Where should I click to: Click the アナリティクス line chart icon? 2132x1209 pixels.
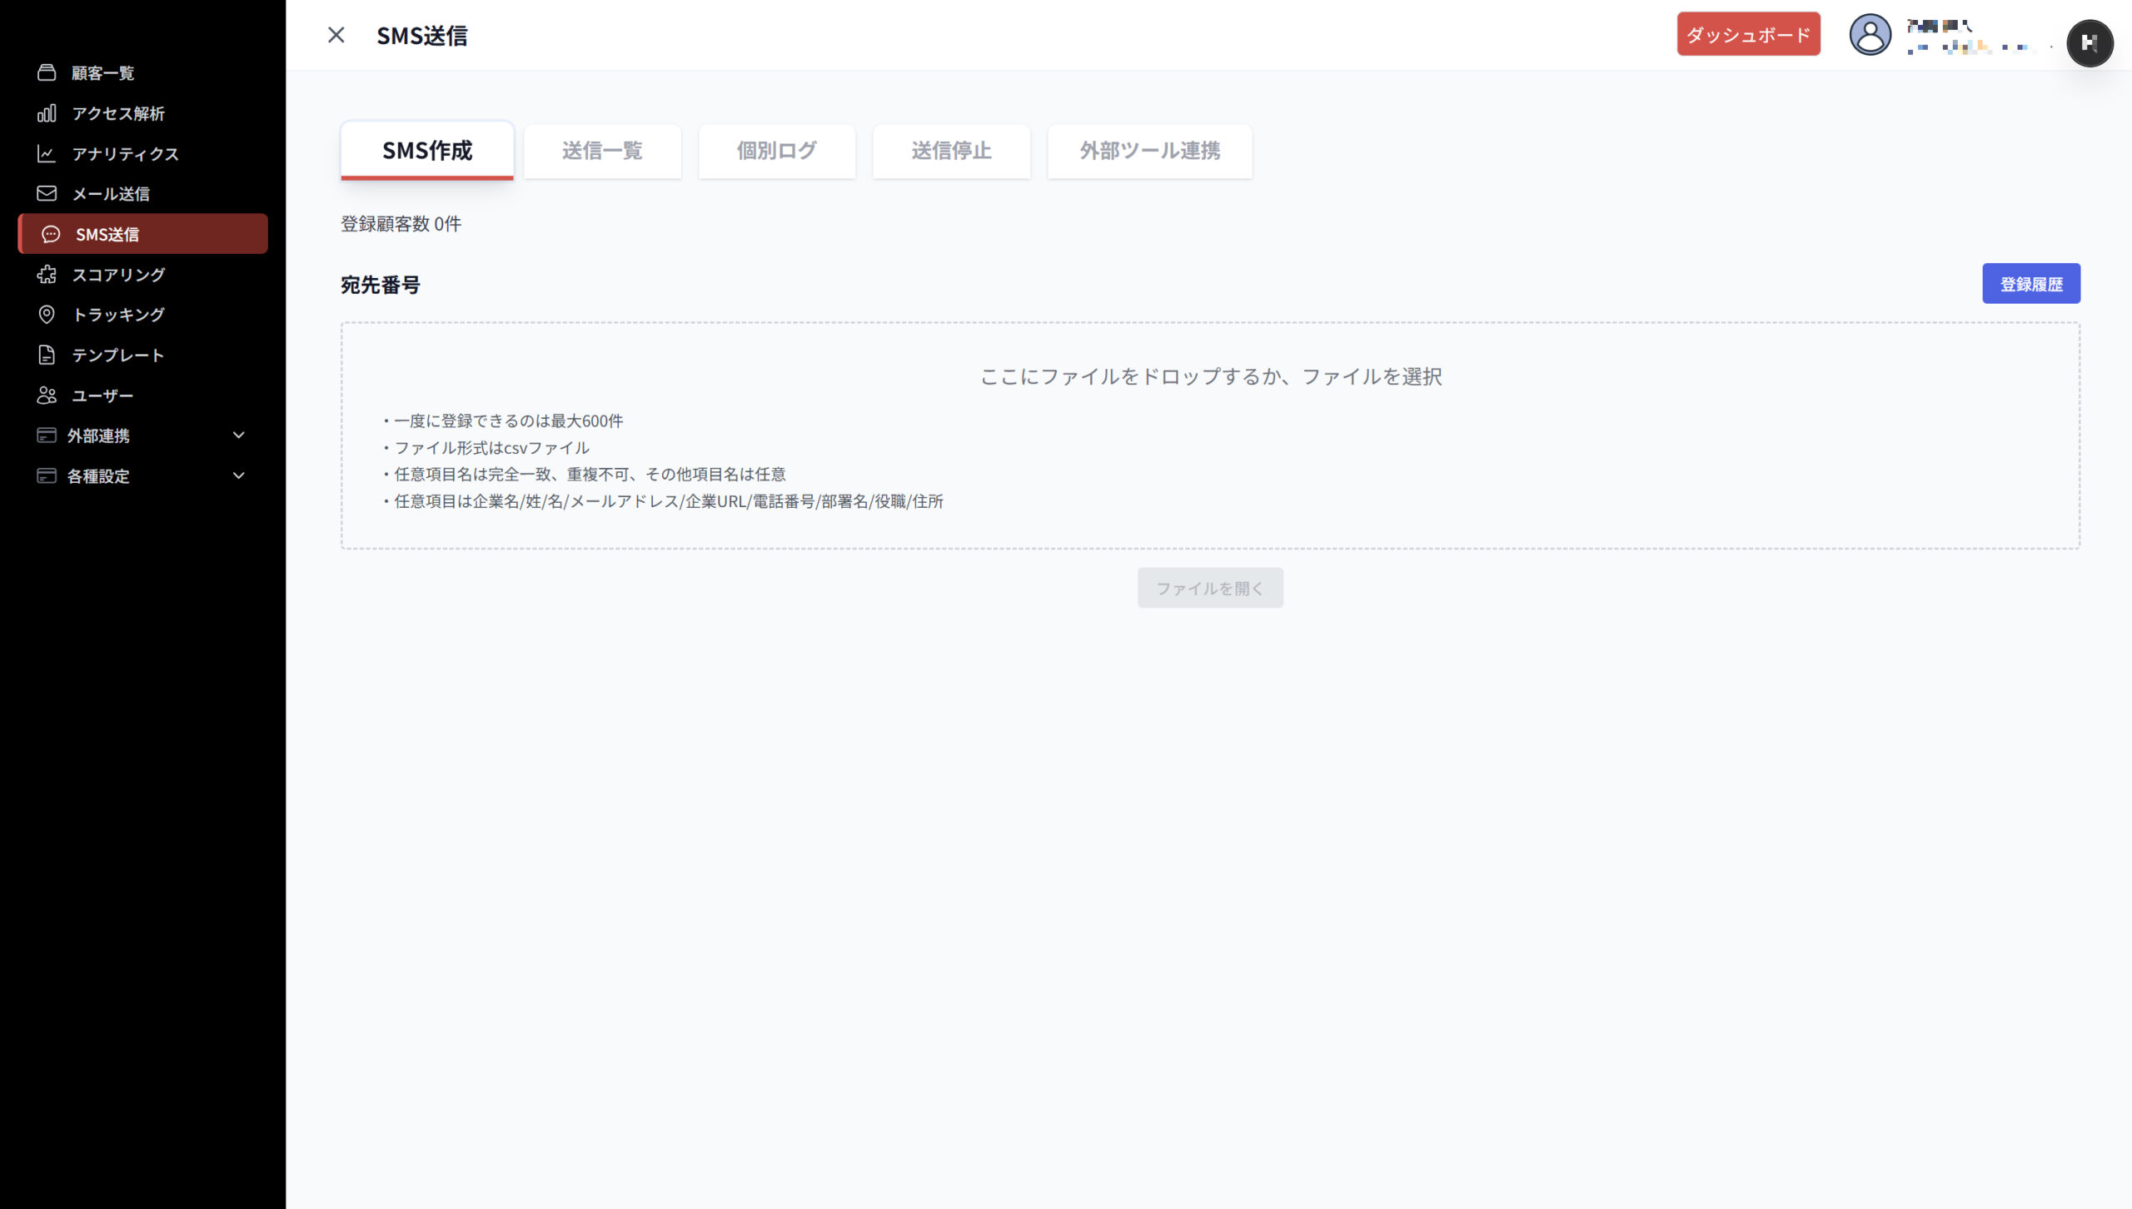click(x=47, y=153)
